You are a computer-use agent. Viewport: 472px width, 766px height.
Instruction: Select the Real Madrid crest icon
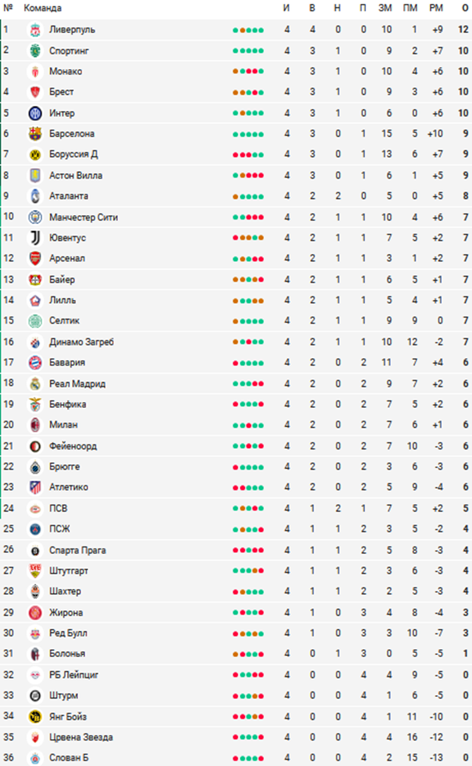pyautogui.click(x=34, y=384)
